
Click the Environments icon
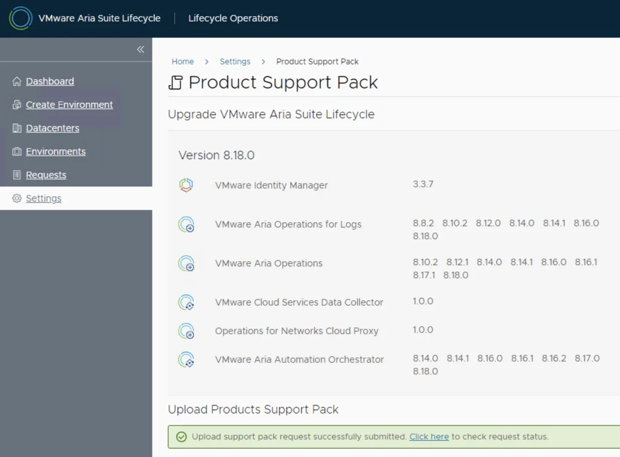pyautogui.click(x=16, y=151)
